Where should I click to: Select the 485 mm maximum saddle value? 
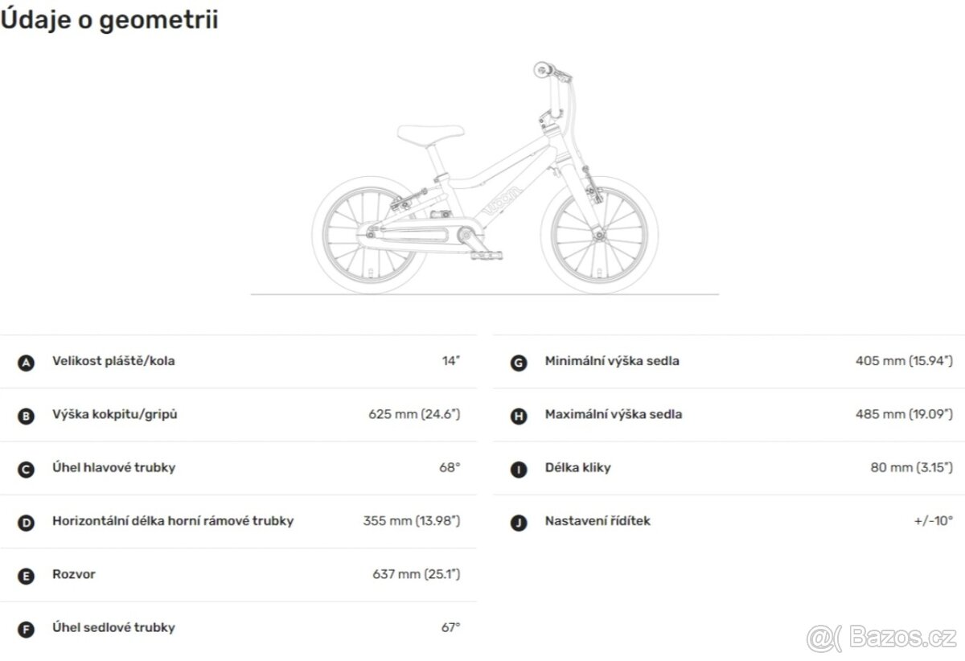point(904,415)
